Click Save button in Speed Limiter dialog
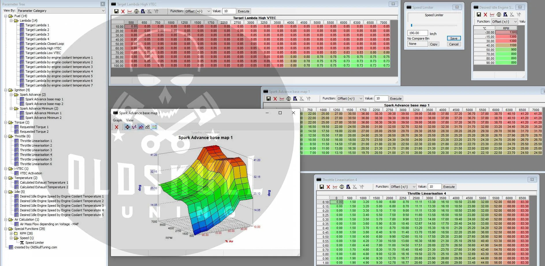Image resolution: width=545 pixels, height=266 pixels. coord(453,38)
